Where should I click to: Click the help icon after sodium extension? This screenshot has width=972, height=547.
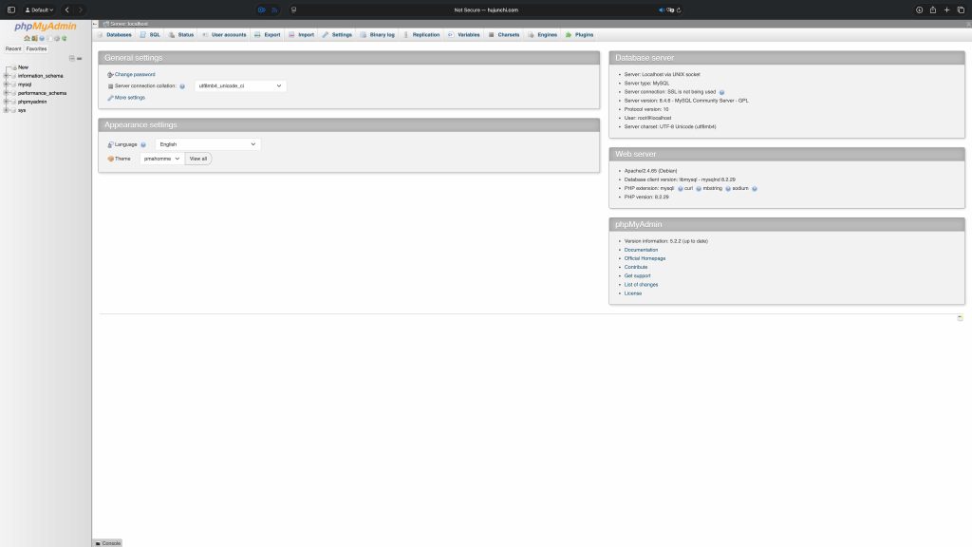(x=755, y=188)
